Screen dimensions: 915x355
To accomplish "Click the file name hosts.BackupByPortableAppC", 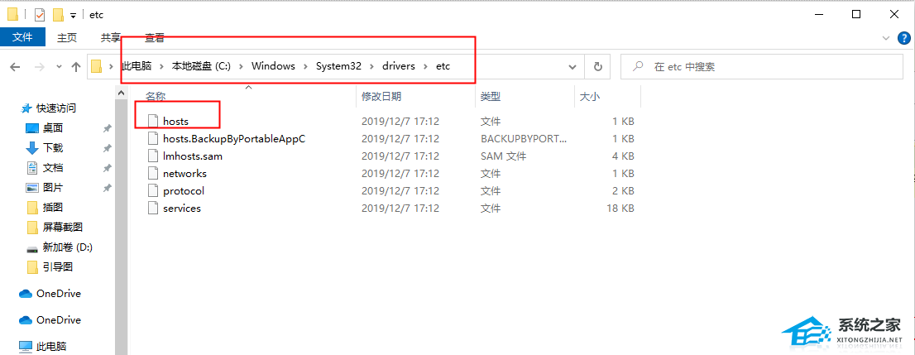I will 234,139.
